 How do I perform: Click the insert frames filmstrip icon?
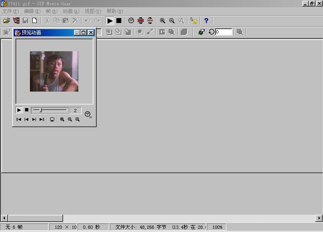(x=16, y=21)
